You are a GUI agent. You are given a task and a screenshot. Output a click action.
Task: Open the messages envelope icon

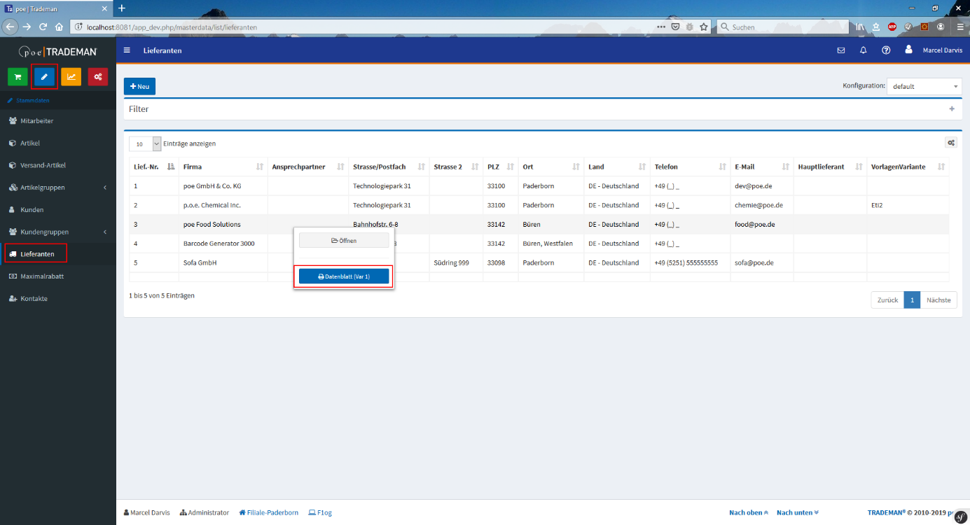coord(841,50)
